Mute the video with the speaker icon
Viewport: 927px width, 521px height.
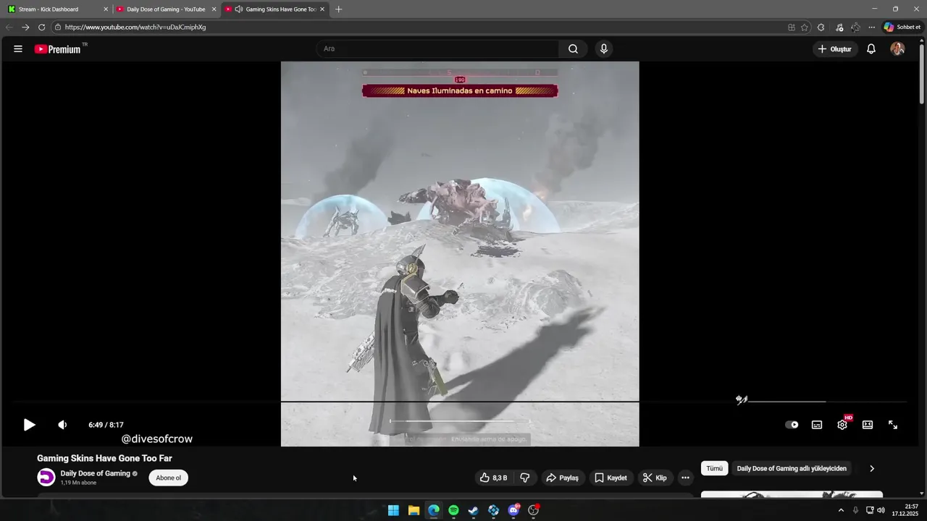pos(62,425)
